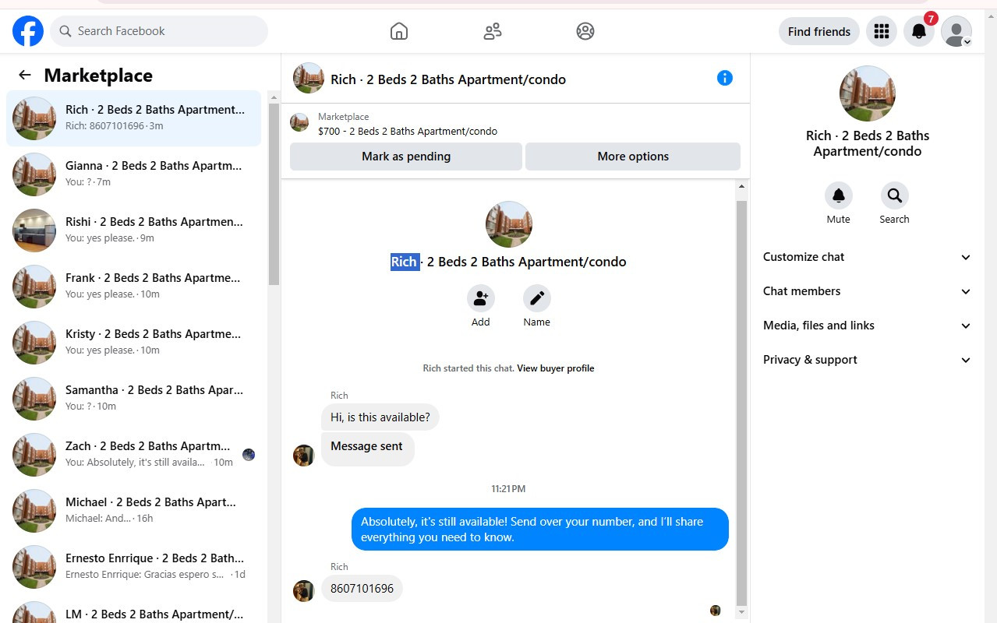997x623 pixels.
Task: Open the Samantha conversation
Action: click(x=133, y=399)
